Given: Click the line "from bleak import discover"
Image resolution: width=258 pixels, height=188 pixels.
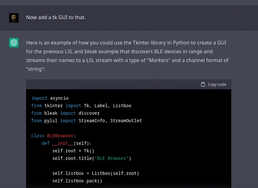Looking at the screenshot, I should click(66, 113).
